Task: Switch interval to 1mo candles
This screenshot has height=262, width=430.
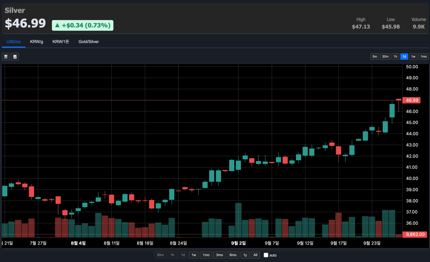Action: (x=423, y=57)
